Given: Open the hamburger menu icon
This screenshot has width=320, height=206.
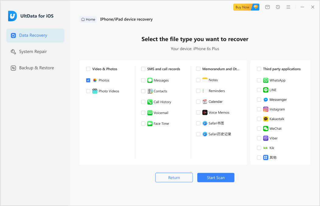Looking at the screenshot, I should tap(288, 7).
